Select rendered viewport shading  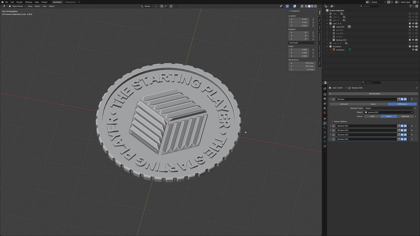315,6
